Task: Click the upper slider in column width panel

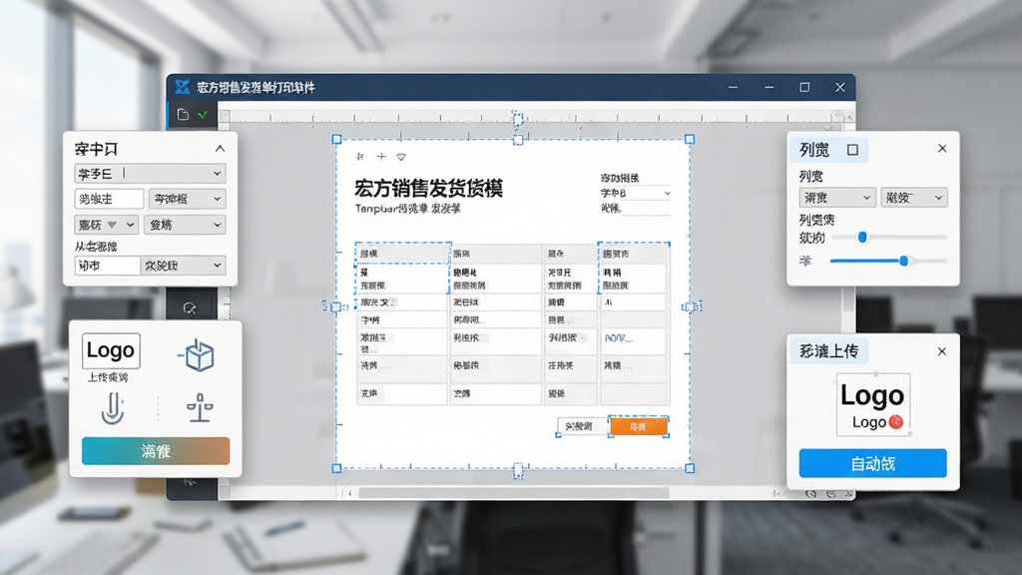Action: click(x=889, y=238)
